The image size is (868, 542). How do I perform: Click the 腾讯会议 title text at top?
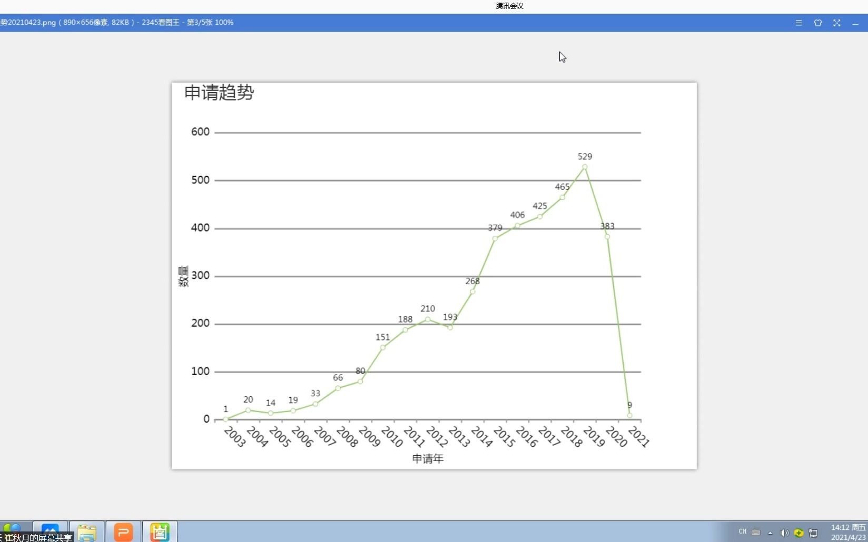pos(509,6)
